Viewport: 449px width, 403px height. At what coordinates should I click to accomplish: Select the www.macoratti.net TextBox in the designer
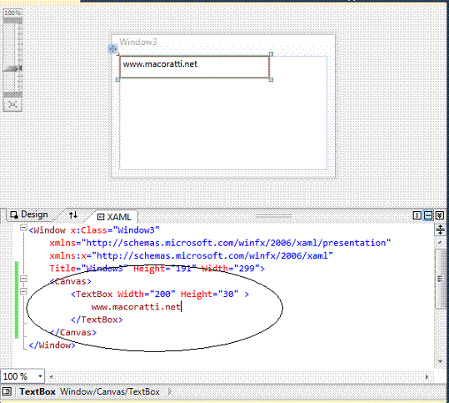coord(194,67)
